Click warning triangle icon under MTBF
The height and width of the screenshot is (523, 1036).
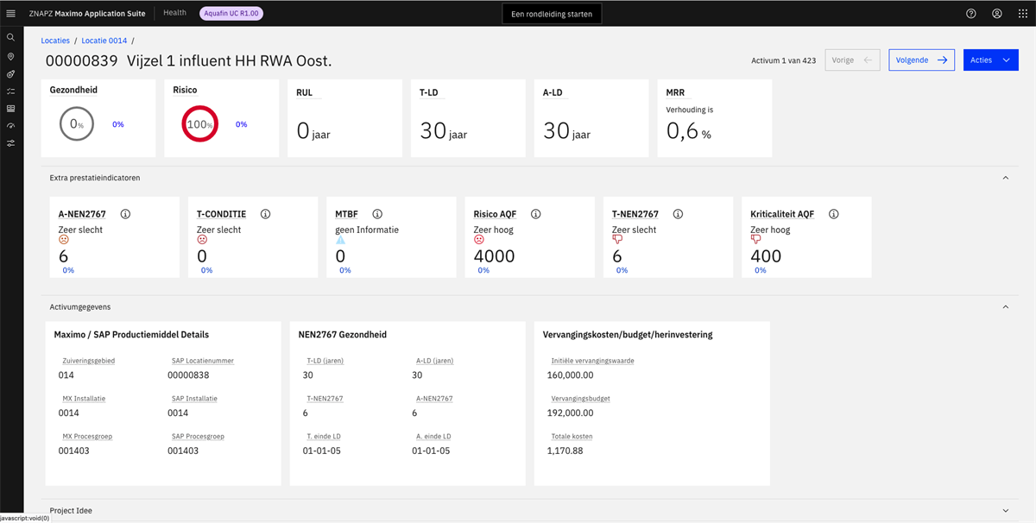click(340, 240)
